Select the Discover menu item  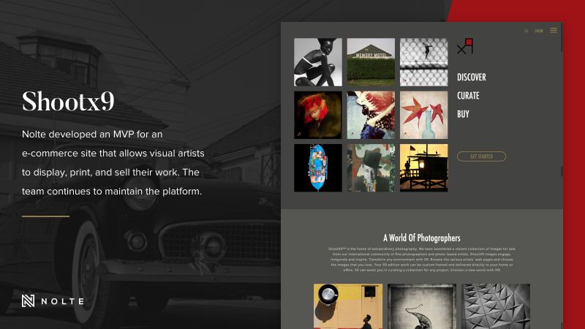point(472,77)
